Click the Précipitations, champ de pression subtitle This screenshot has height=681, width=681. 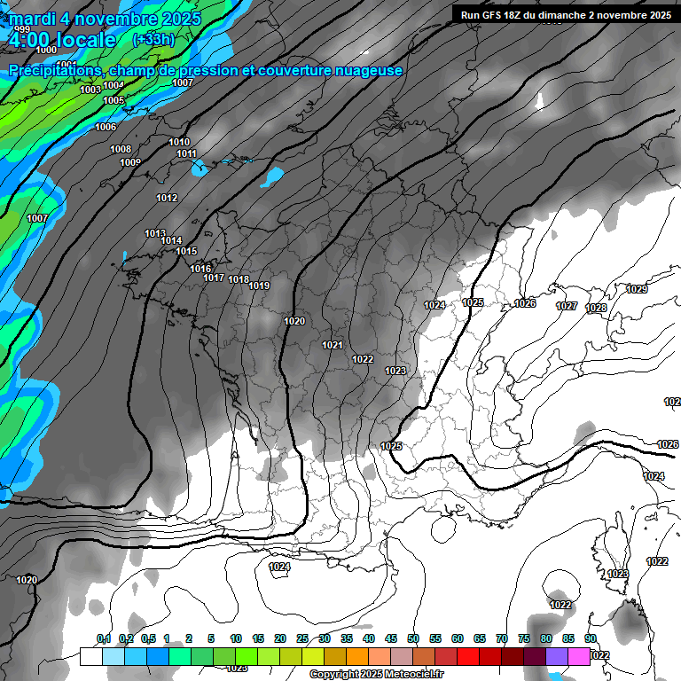(205, 70)
